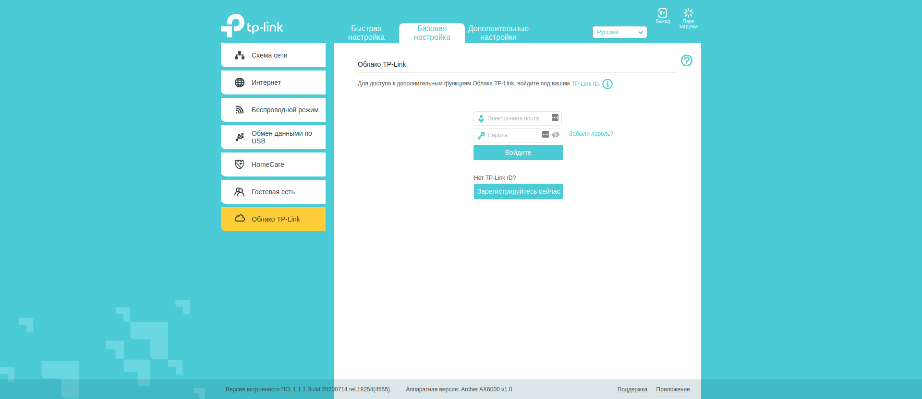The width and height of the screenshot is (922, 399).
Task: Toggle password visibility eye icon
Action: (x=556, y=135)
